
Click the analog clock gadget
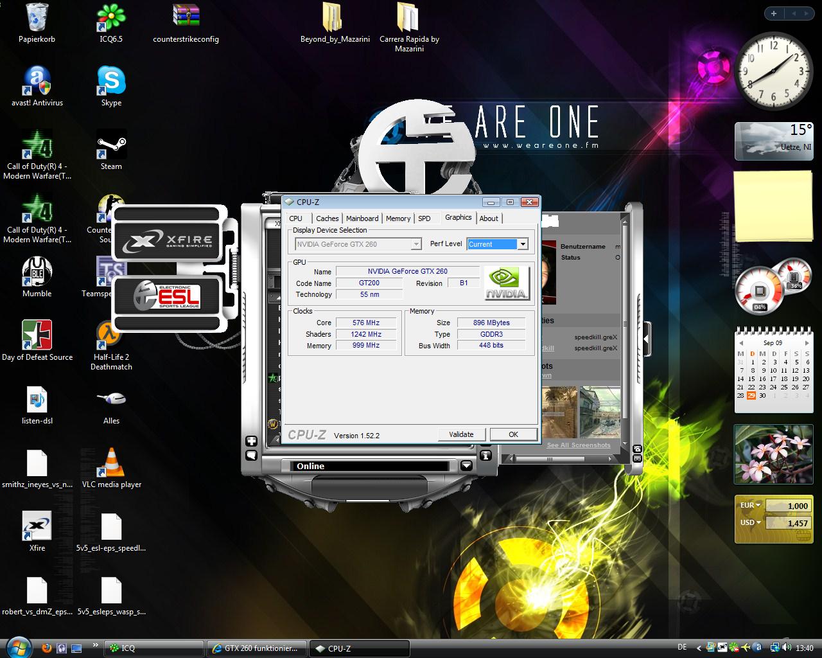coord(773,71)
